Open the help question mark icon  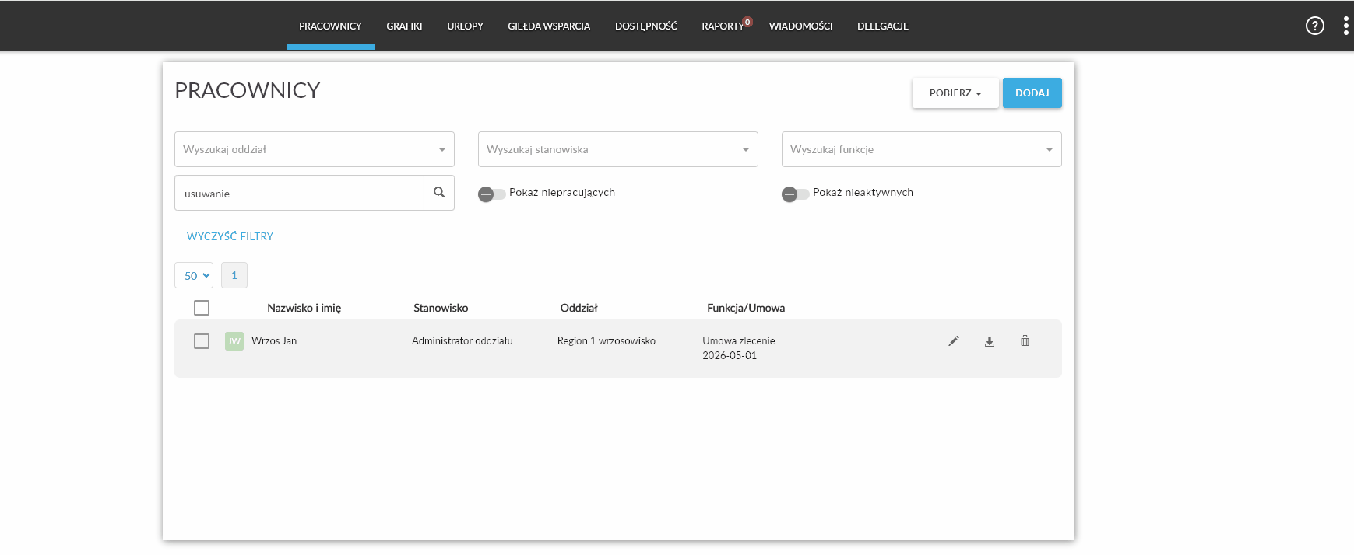[x=1315, y=26]
